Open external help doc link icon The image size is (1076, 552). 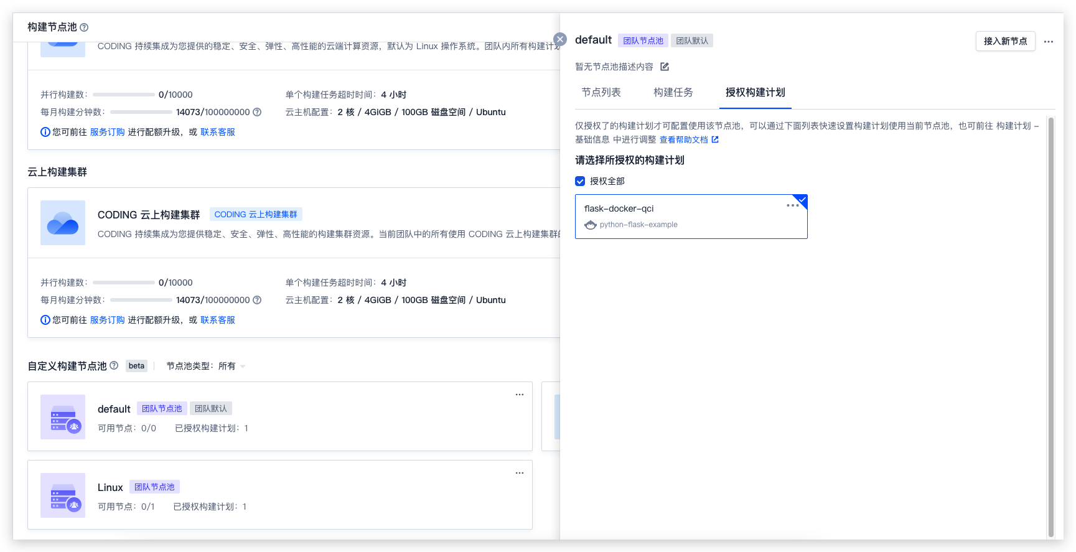coord(715,139)
